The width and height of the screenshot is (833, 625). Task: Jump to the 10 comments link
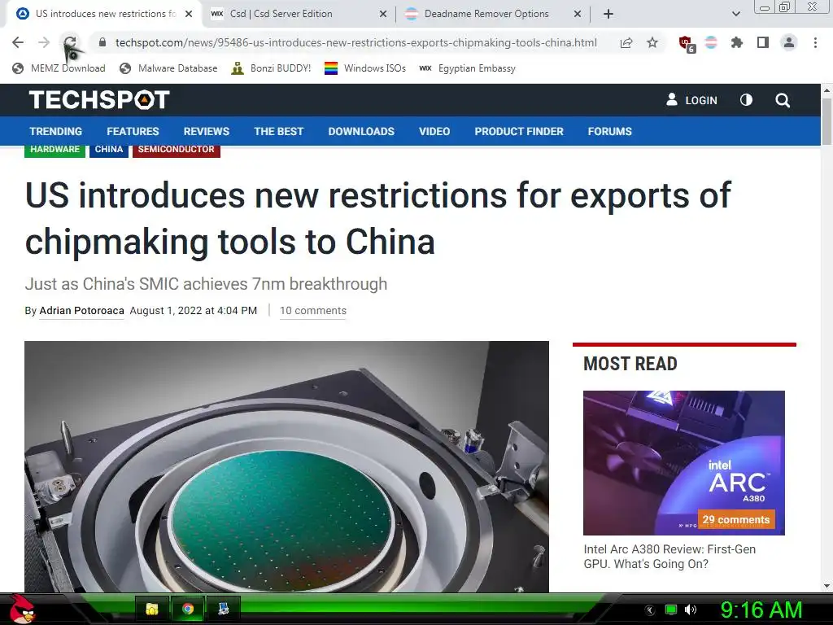313,310
